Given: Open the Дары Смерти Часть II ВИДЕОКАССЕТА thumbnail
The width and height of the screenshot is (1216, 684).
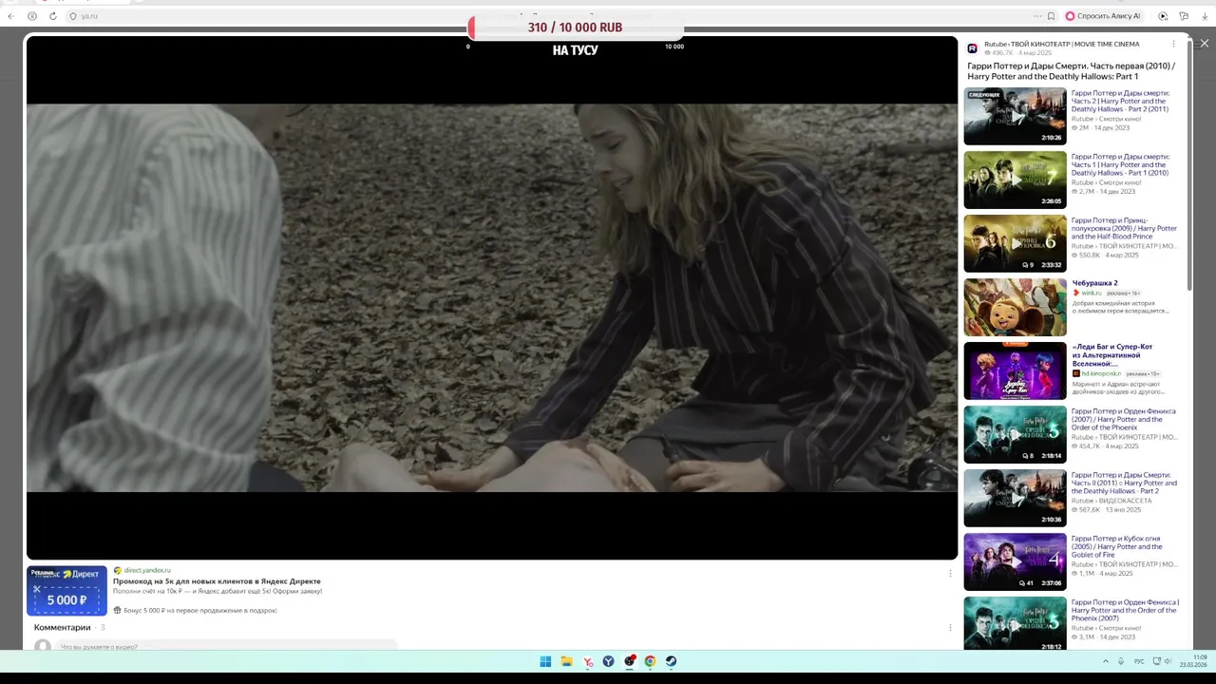Looking at the screenshot, I should point(1015,498).
